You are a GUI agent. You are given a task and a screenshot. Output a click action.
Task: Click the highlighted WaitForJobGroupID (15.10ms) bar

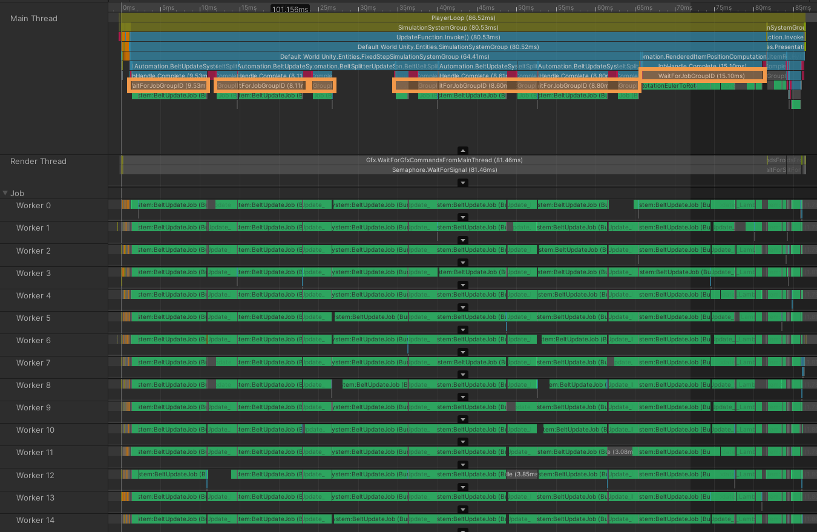(x=701, y=75)
